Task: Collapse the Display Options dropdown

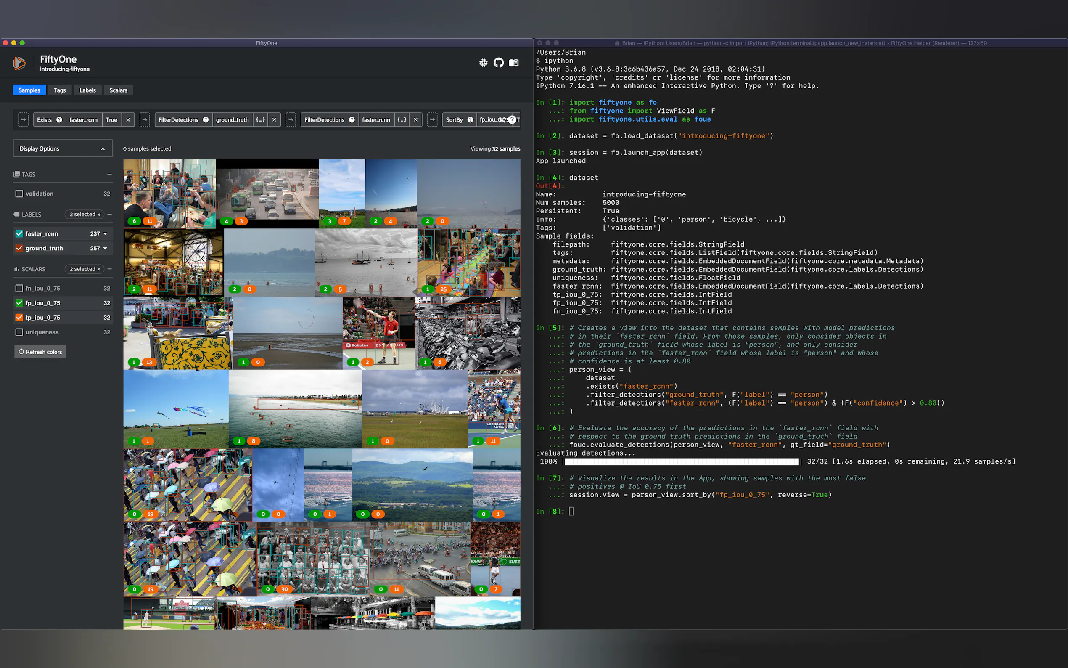Action: pos(103,149)
